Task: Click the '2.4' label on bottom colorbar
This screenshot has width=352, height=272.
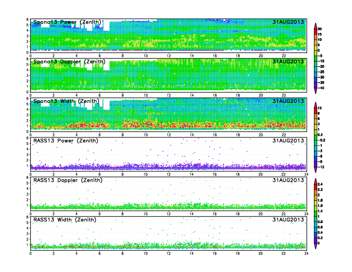Action: point(320,184)
